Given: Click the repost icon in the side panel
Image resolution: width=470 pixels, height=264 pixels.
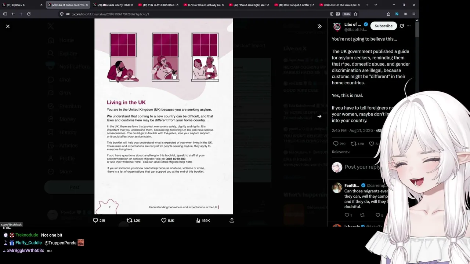Looking at the screenshot, I should [354, 144].
